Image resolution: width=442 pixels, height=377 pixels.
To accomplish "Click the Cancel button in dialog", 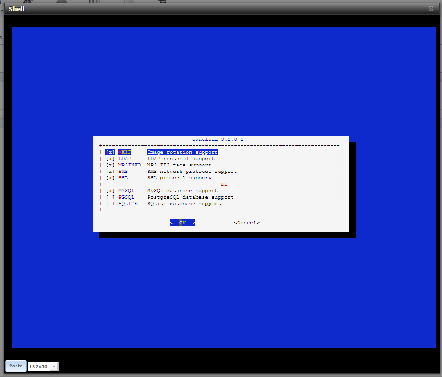I will (x=247, y=223).
